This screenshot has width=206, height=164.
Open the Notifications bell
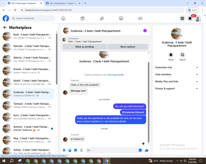click(190, 18)
